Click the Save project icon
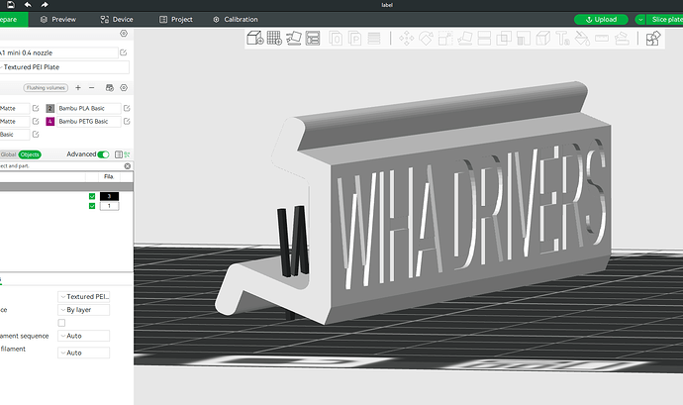Viewport: 683px width, 405px height. (11, 5)
